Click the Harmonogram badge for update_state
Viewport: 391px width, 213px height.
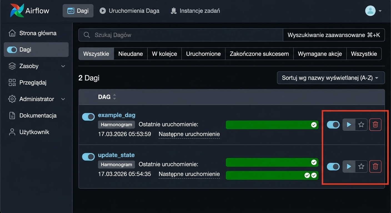point(116,164)
